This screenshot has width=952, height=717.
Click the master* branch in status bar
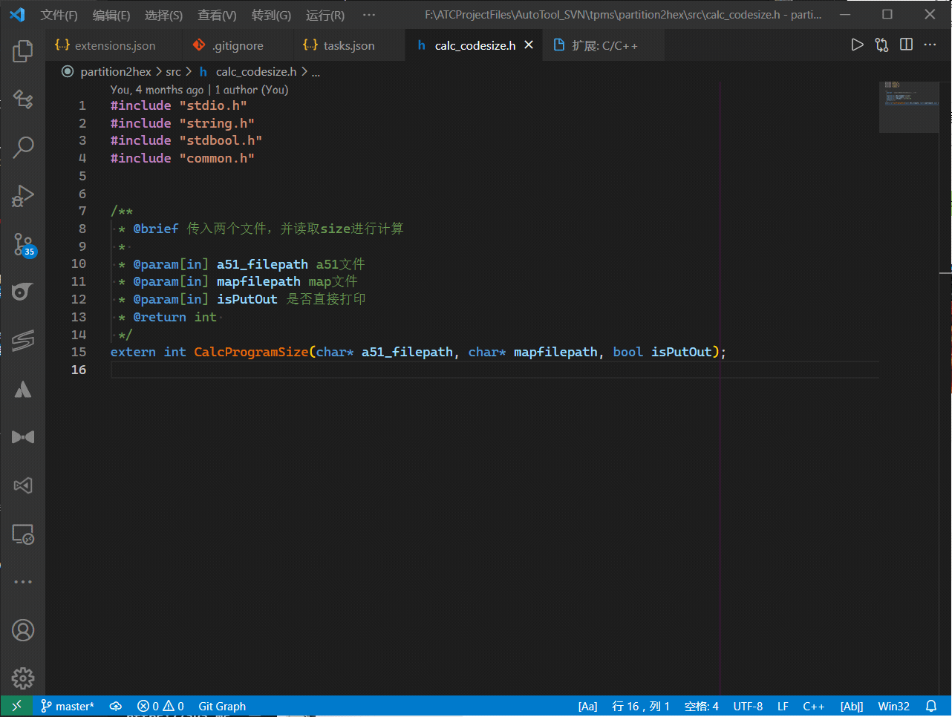coord(68,707)
